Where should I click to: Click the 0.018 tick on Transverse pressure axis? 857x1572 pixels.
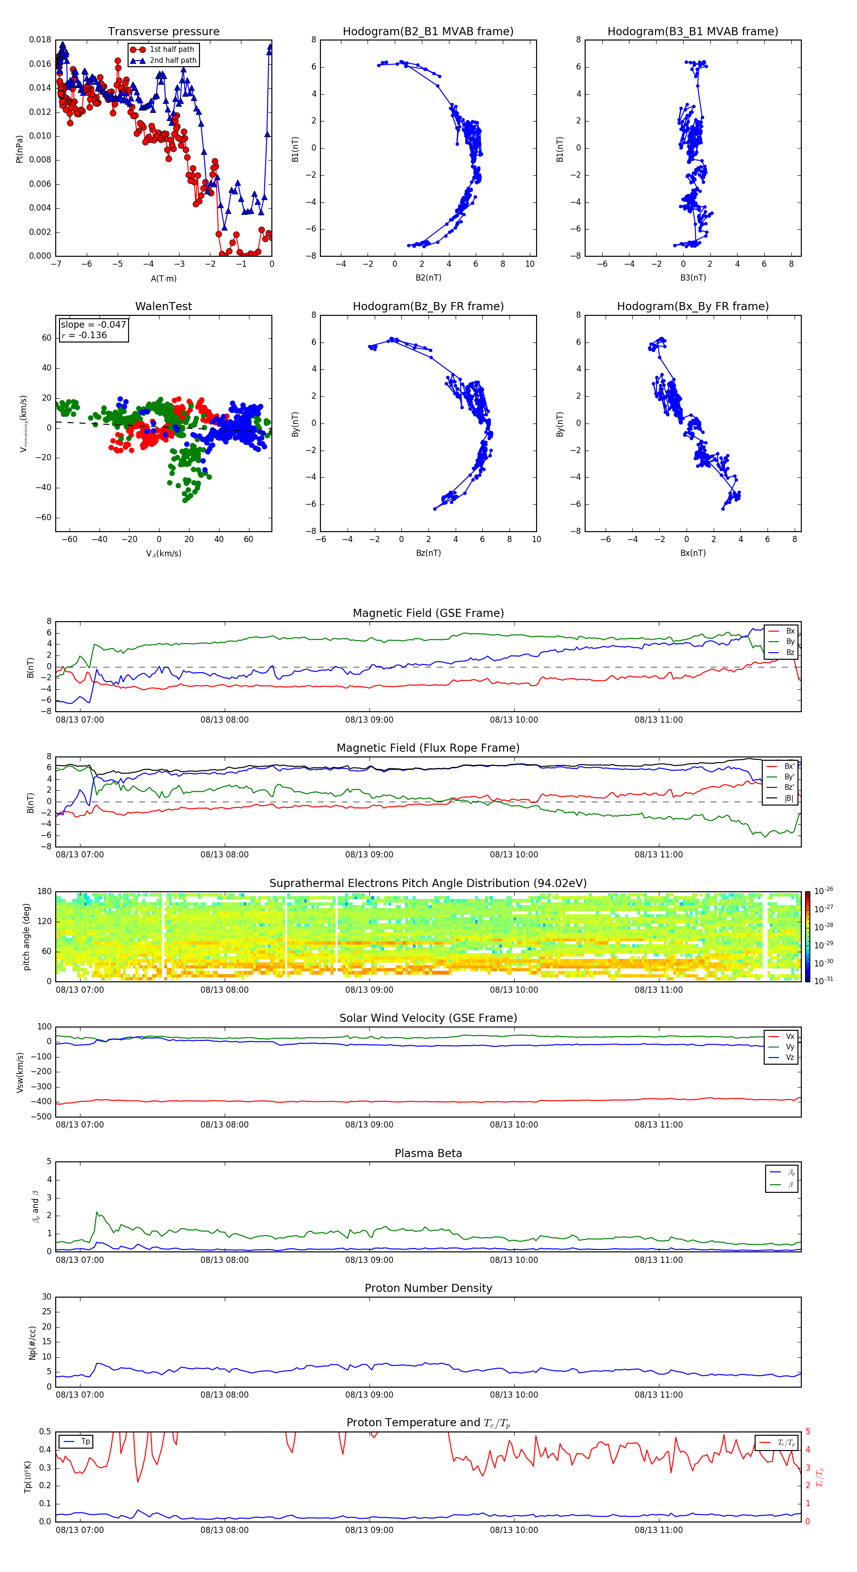coord(40,40)
